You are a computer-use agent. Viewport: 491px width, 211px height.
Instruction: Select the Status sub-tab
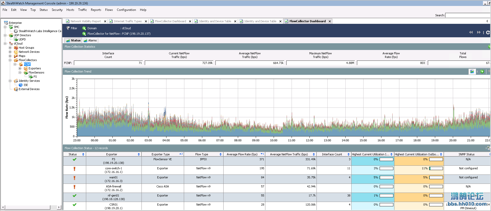point(73,40)
